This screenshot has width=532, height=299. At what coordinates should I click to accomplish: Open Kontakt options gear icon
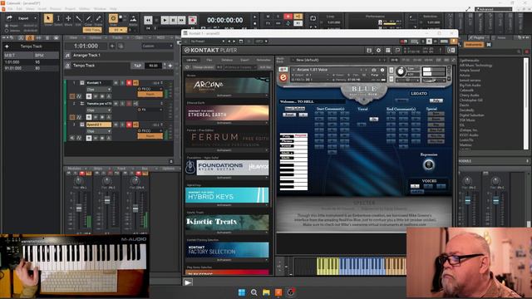(378, 50)
